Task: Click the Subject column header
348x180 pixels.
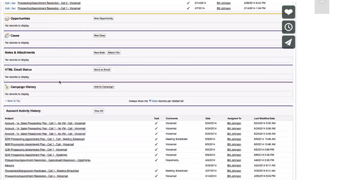Action: click(x=9, y=119)
